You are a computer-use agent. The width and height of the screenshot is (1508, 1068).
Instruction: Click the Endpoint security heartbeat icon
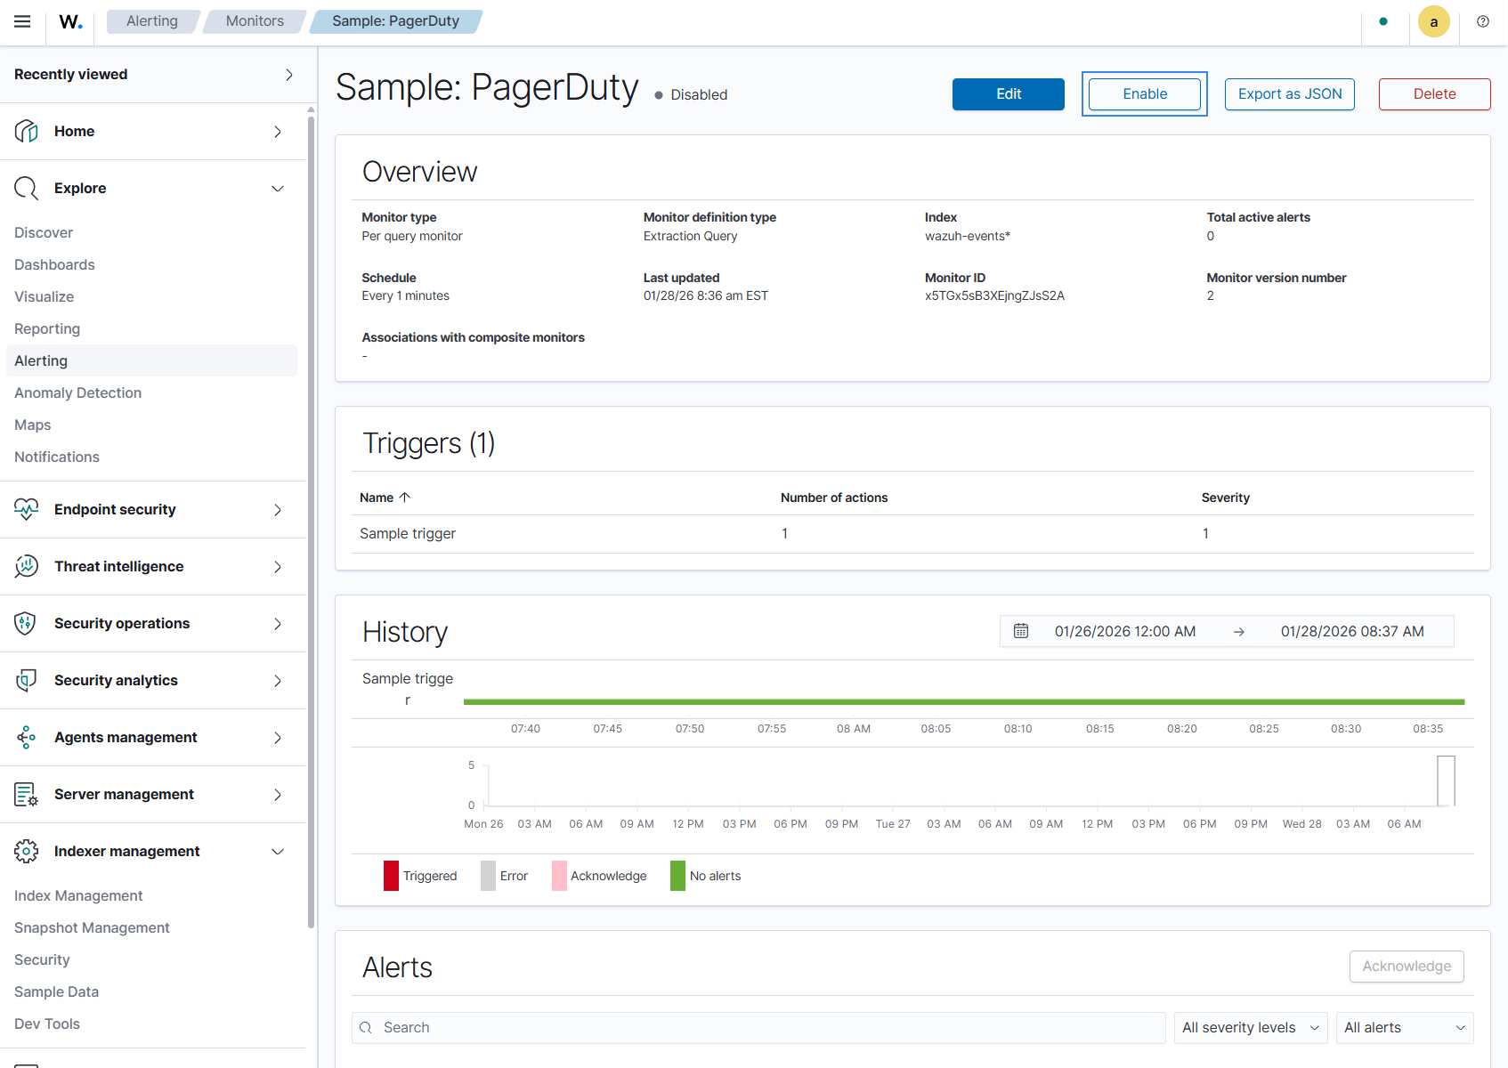(x=27, y=509)
